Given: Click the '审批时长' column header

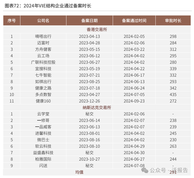Looking at the screenshot, I should click(x=173, y=21).
